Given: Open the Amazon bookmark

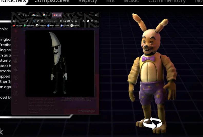Looking at the screenshot, I should click(75, 26).
